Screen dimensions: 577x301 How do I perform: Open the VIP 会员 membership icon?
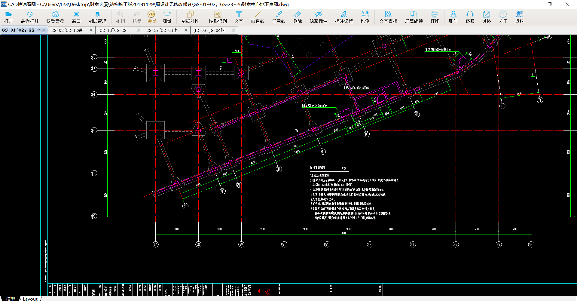(151, 17)
